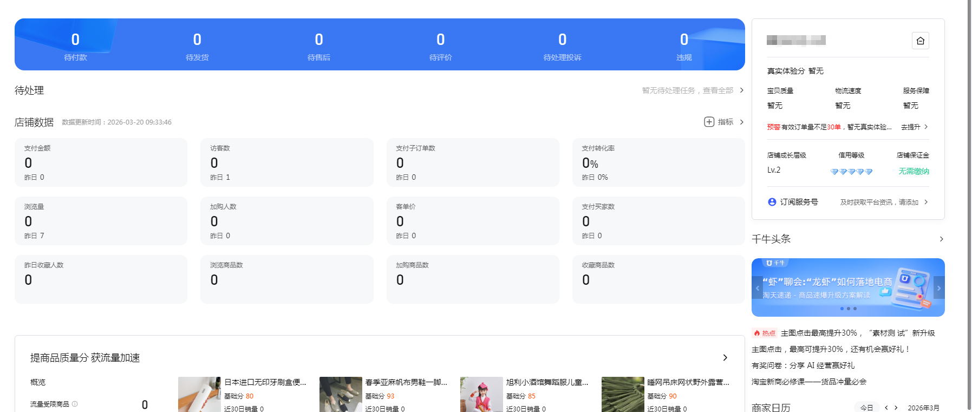The height and width of the screenshot is (412, 972).
Task: Click the add 指标 plus icon
Action: coord(709,122)
